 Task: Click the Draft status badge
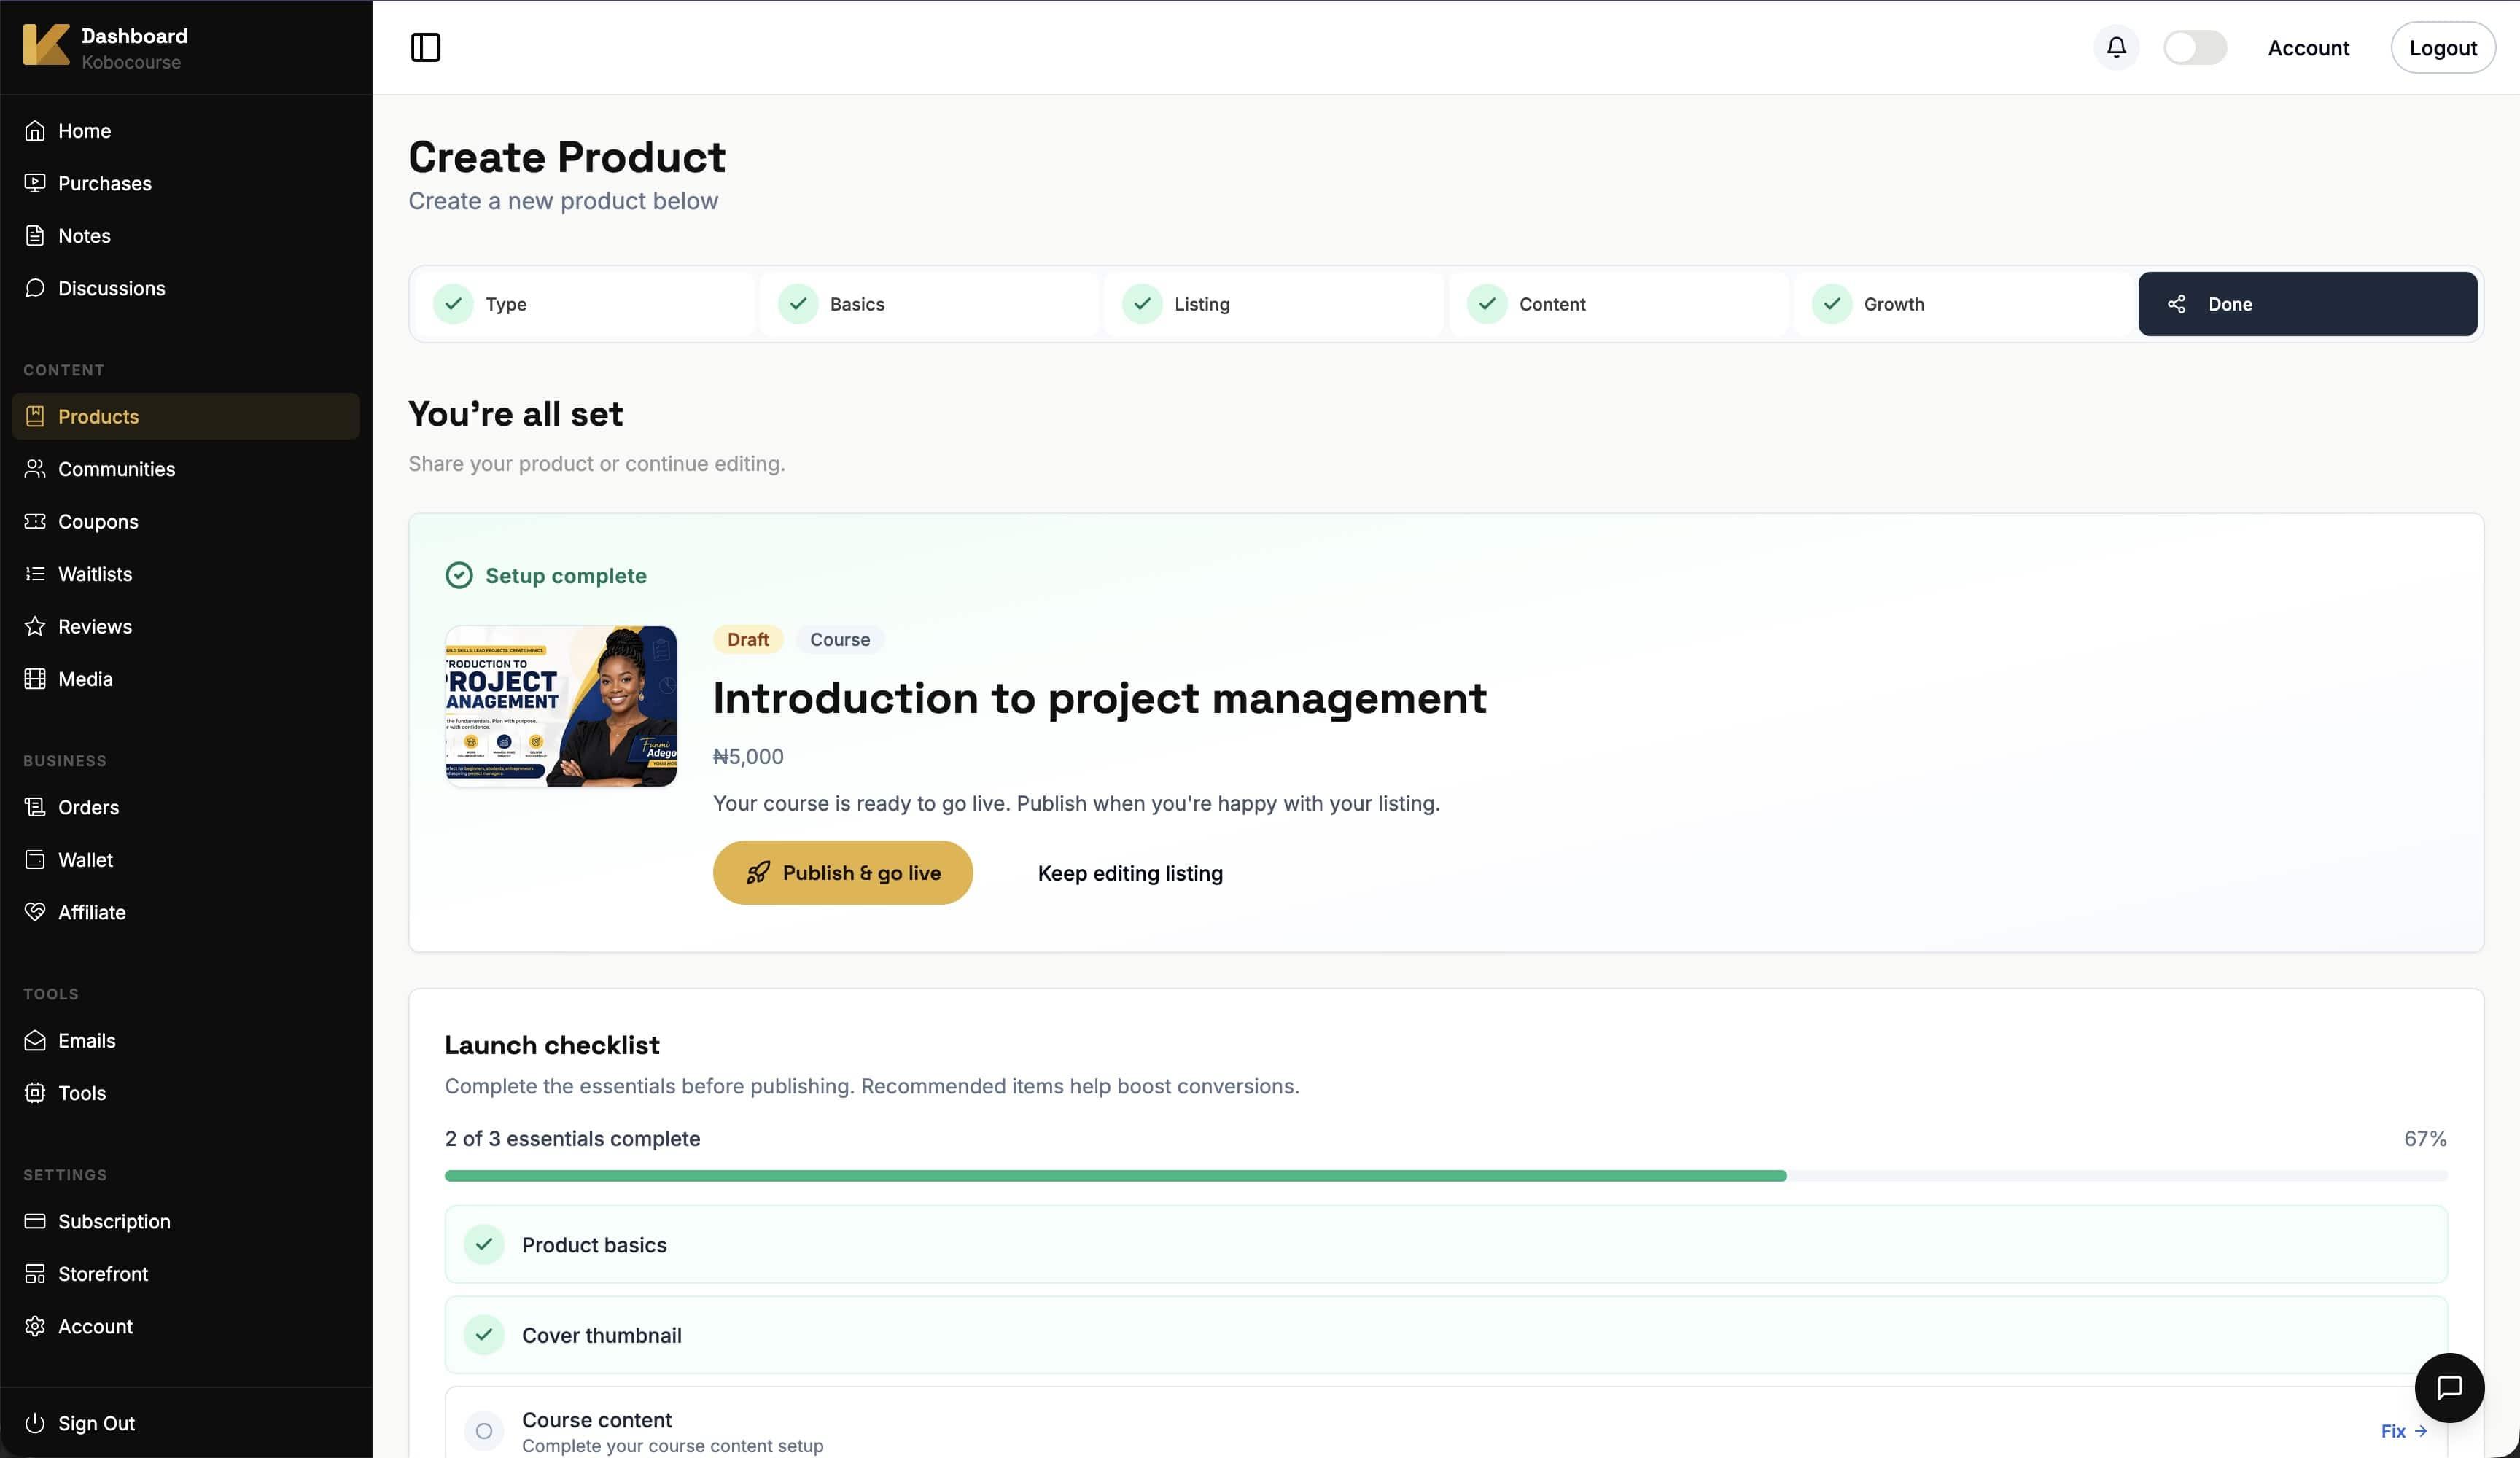point(748,640)
